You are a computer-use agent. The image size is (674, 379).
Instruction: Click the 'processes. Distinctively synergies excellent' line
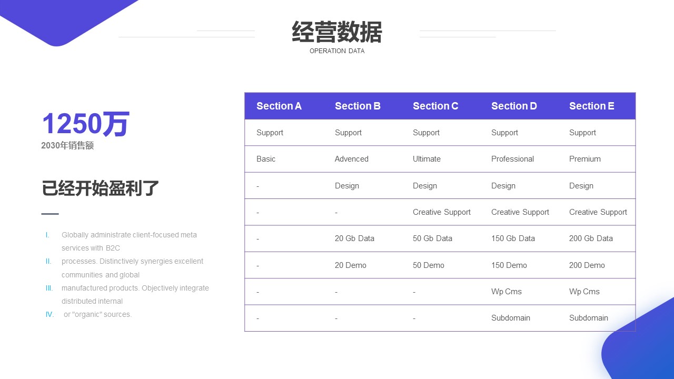tap(132, 262)
